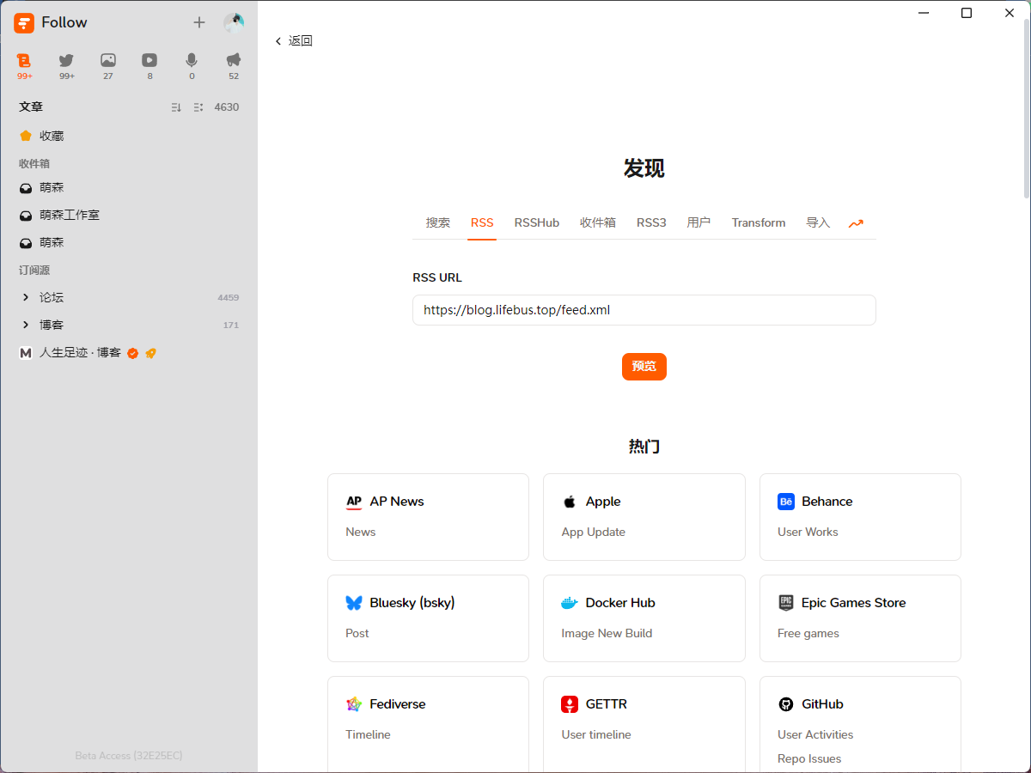This screenshot has height=773, width=1031.
Task: Expand the 博客 feed folder
Action: (x=26, y=325)
